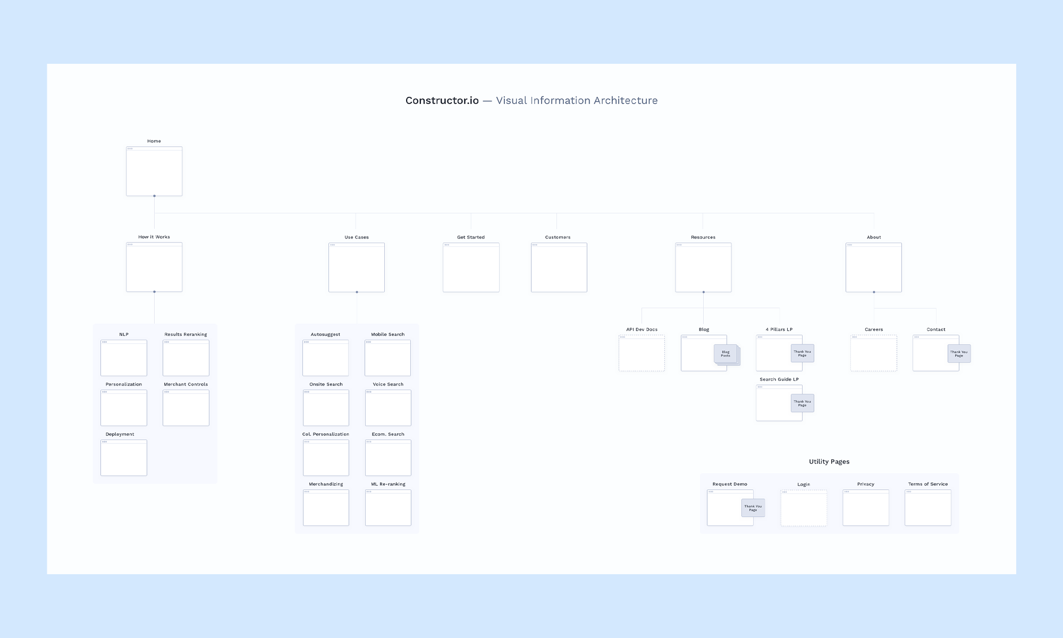Image resolution: width=1063 pixels, height=638 pixels.
Task: Click the Use Cases page wireframe
Action: pyautogui.click(x=356, y=267)
